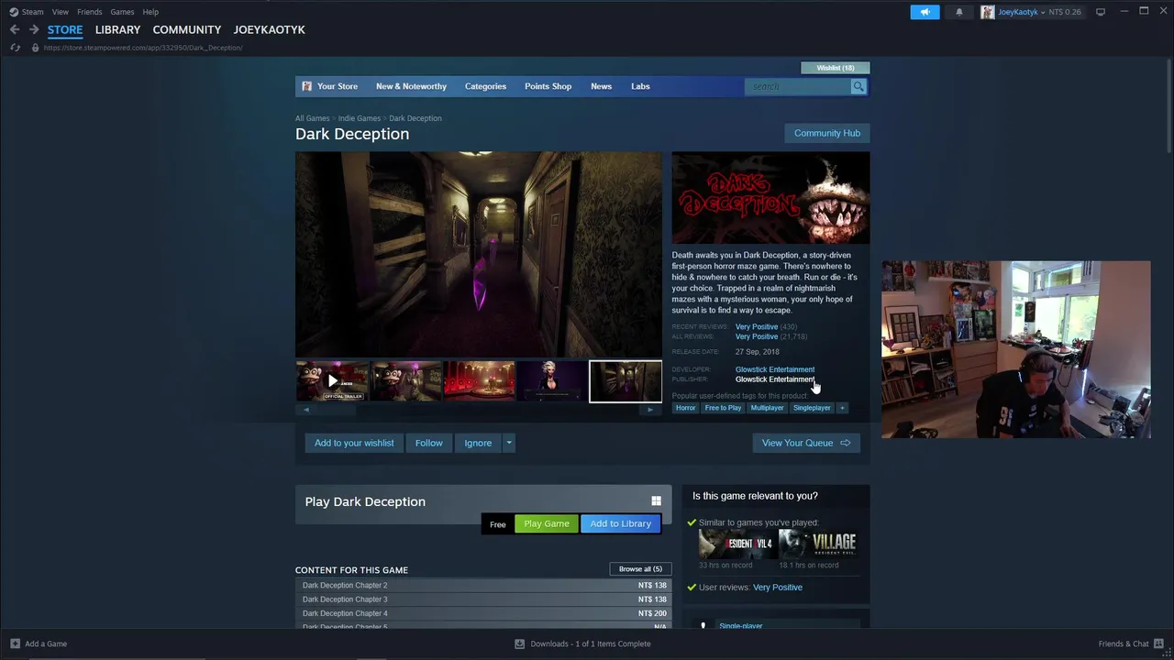Viewport: 1174px width, 660px height.
Task: Switch to the COMMUNITY tab
Action: 187,29
